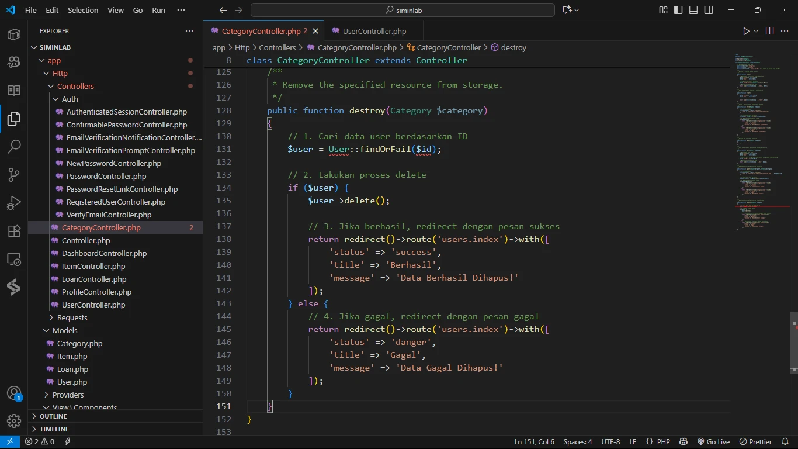Open the Run dropdown arrow beside play button

pos(756,31)
